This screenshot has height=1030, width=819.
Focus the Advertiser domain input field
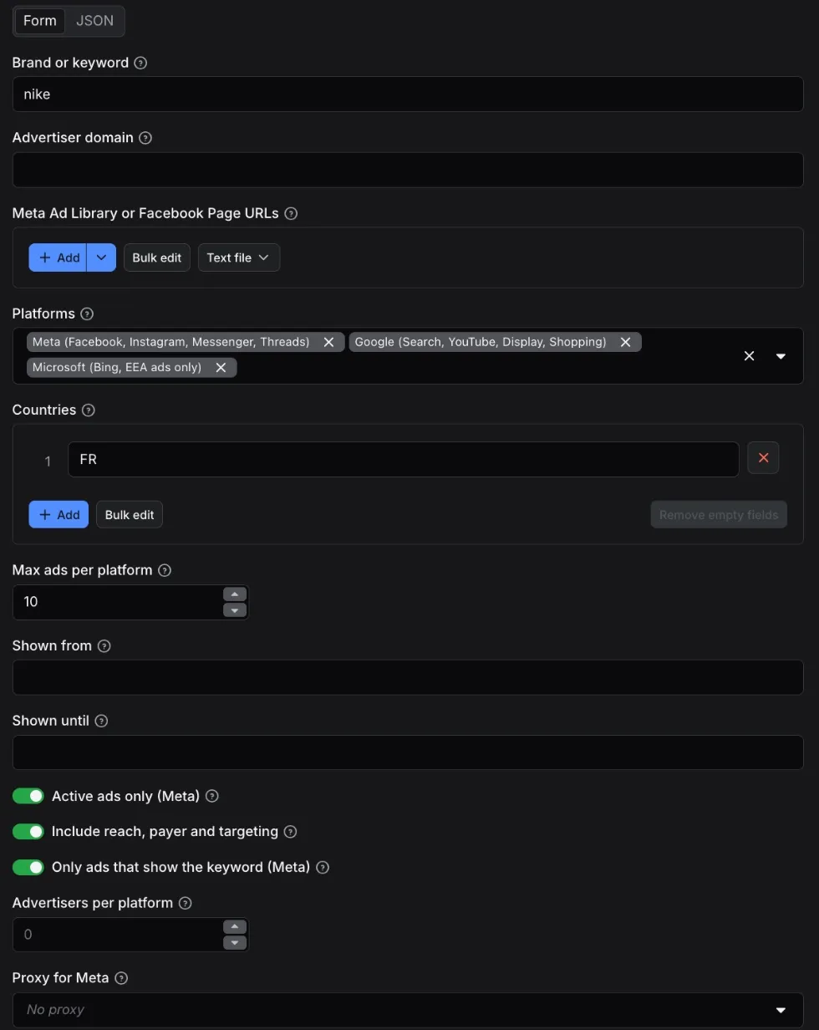pos(408,170)
